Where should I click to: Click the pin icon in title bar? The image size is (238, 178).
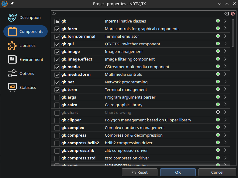[12, 4]
